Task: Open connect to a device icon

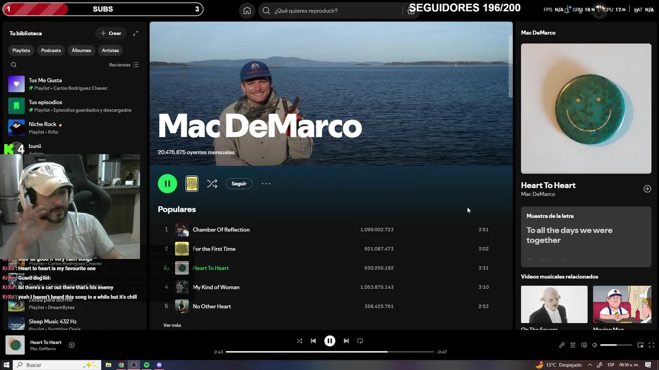Action: click(x=584, y=345)
